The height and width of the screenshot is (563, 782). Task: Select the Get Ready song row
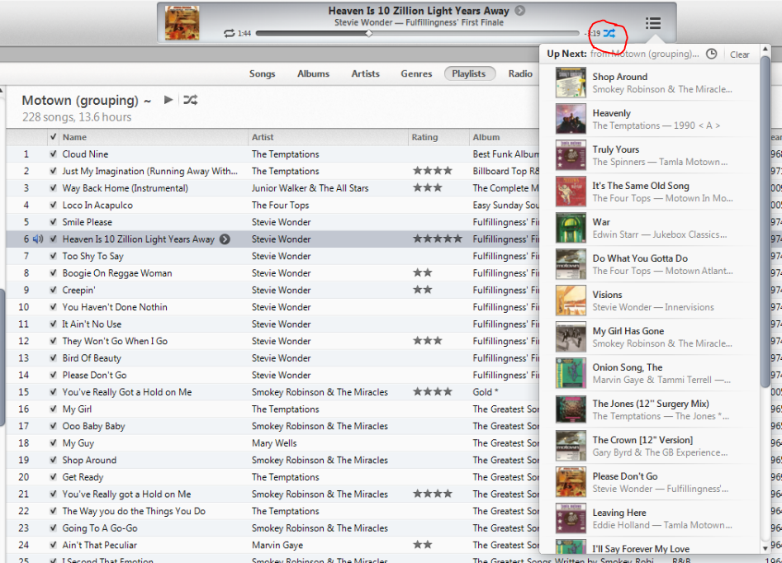click(x=273, y=477)
